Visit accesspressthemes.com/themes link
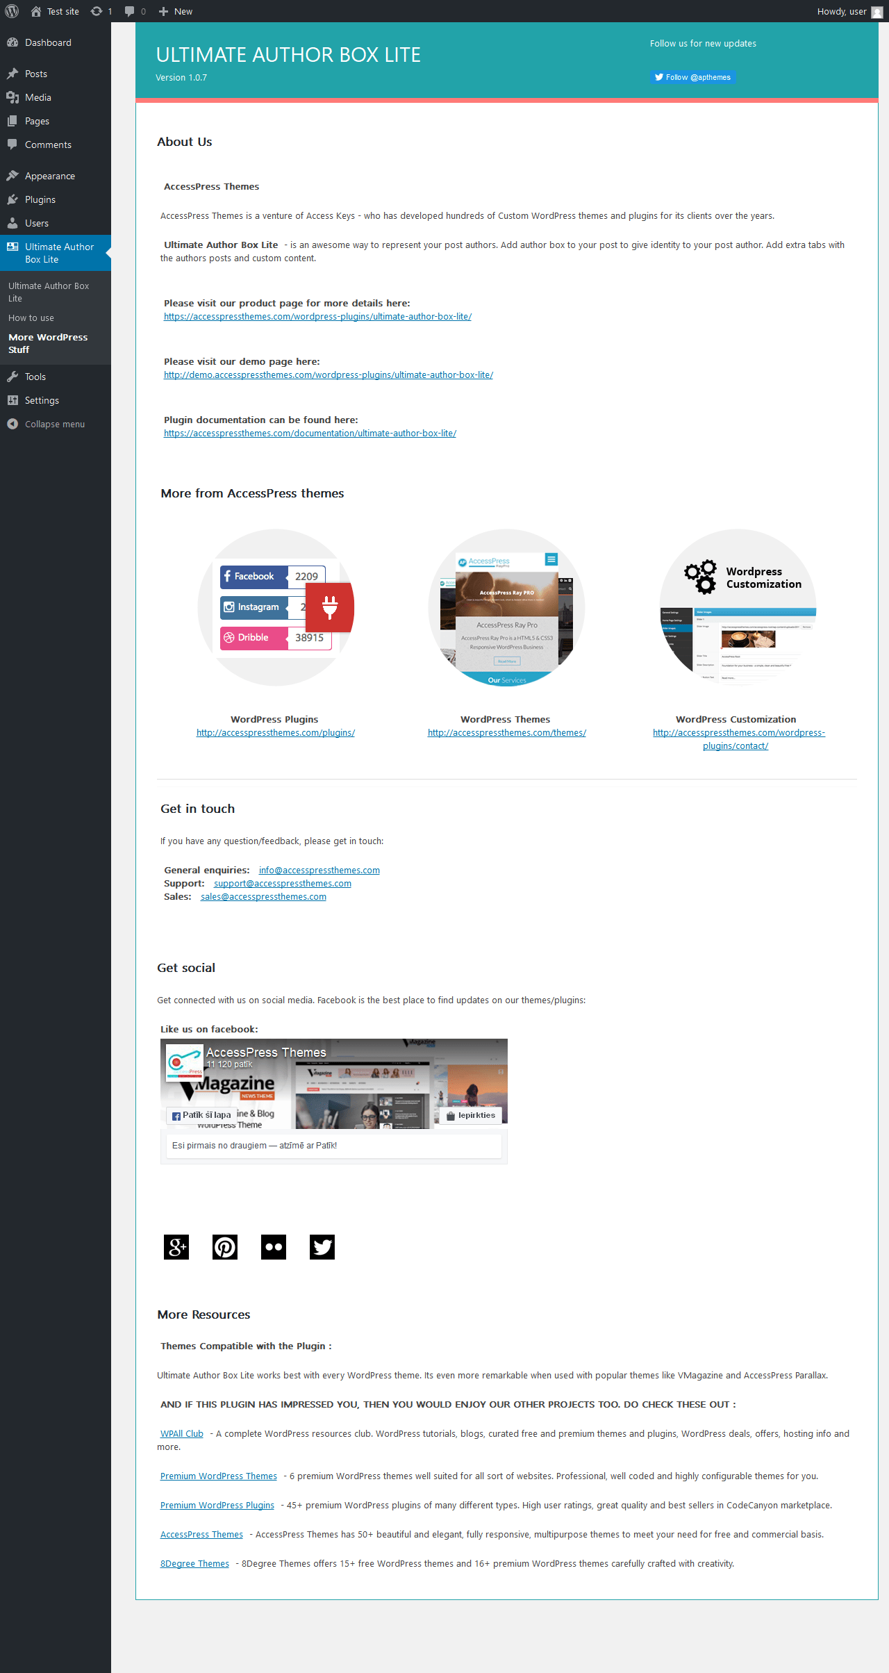Image resolution: width=889 pixels, height=1673 pixels. click(x=507, y=733)
